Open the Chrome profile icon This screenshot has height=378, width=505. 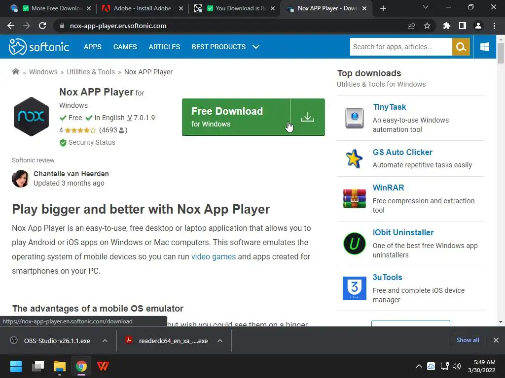pos(478,26)
